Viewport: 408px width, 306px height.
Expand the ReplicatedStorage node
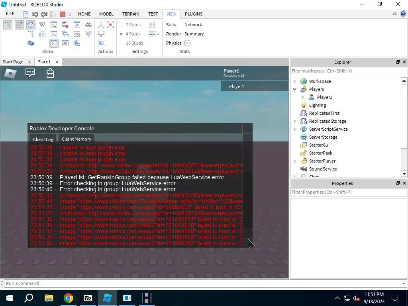295,121
